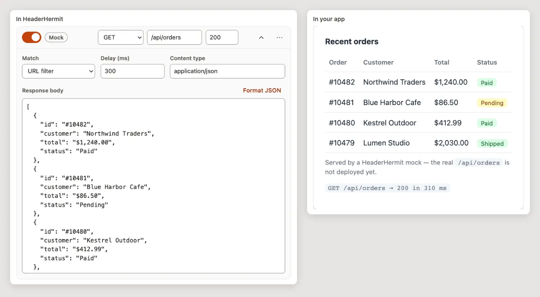Click the Pending status badge
The height and width of the screenshot is (297, 540).
[x=492, y=103]
